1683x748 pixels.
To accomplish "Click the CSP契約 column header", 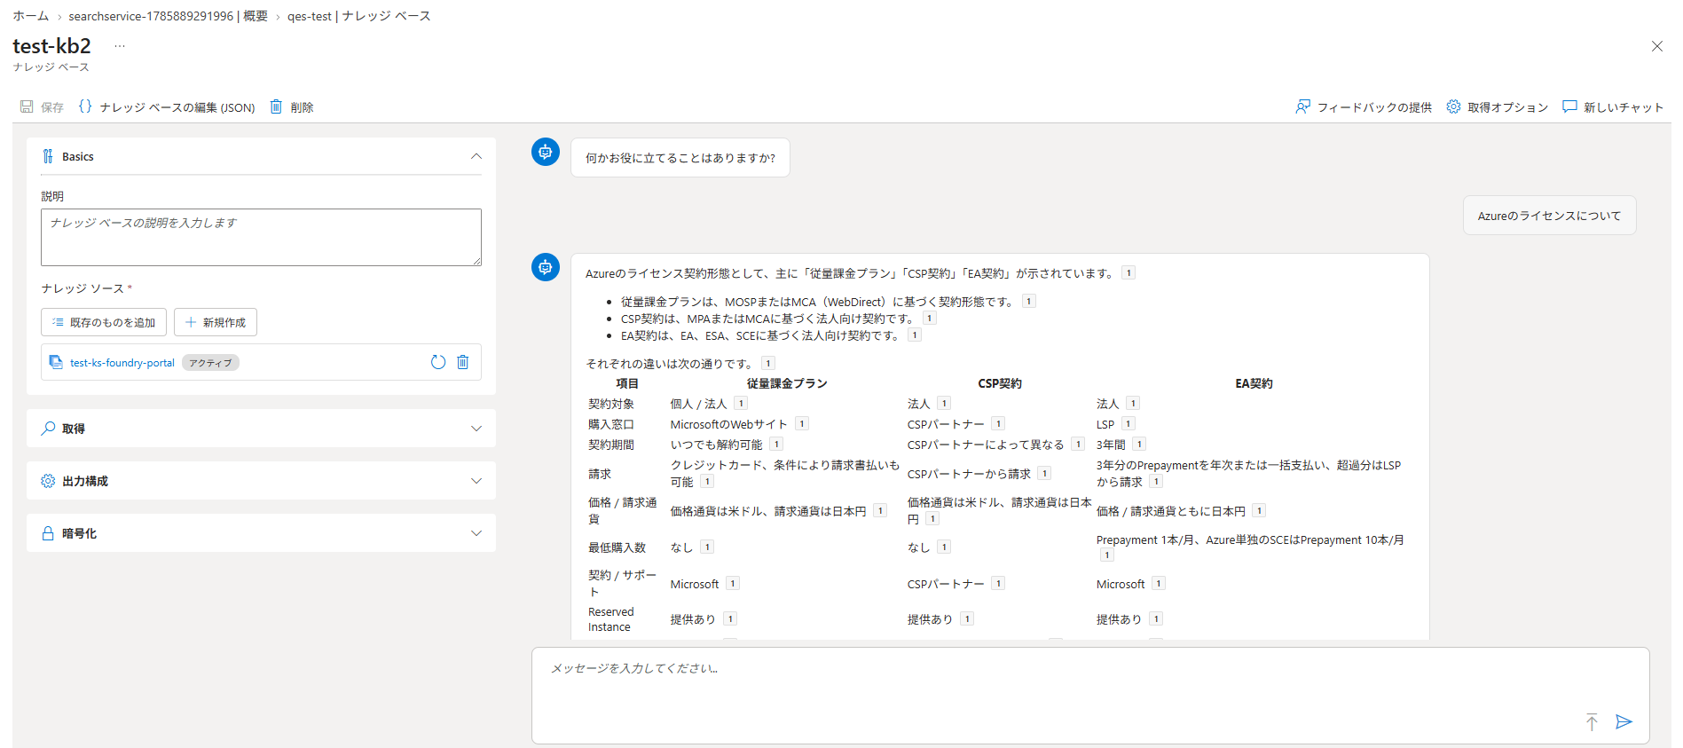I will tap(1000, 383).
